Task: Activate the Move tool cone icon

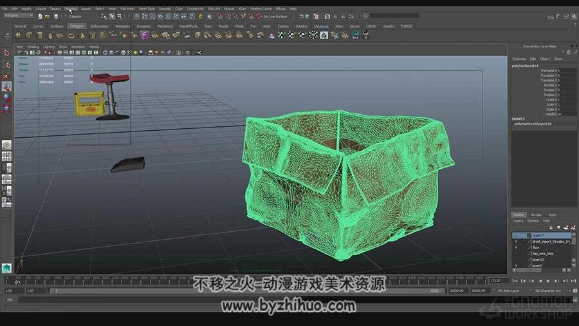Action: [x=6, y=86]
